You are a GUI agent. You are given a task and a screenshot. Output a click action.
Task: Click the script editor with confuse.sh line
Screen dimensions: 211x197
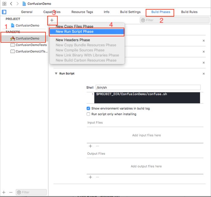tap(147, 98)
